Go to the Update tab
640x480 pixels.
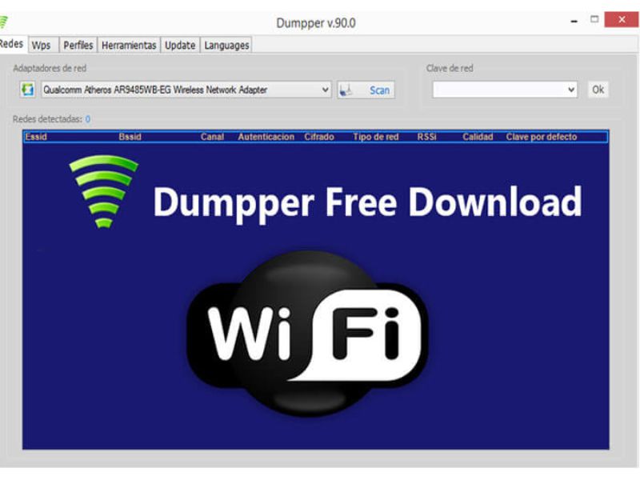(180, 46)
